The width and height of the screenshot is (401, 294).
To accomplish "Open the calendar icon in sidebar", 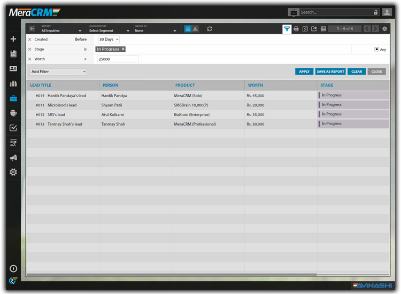I will point(13,53).
